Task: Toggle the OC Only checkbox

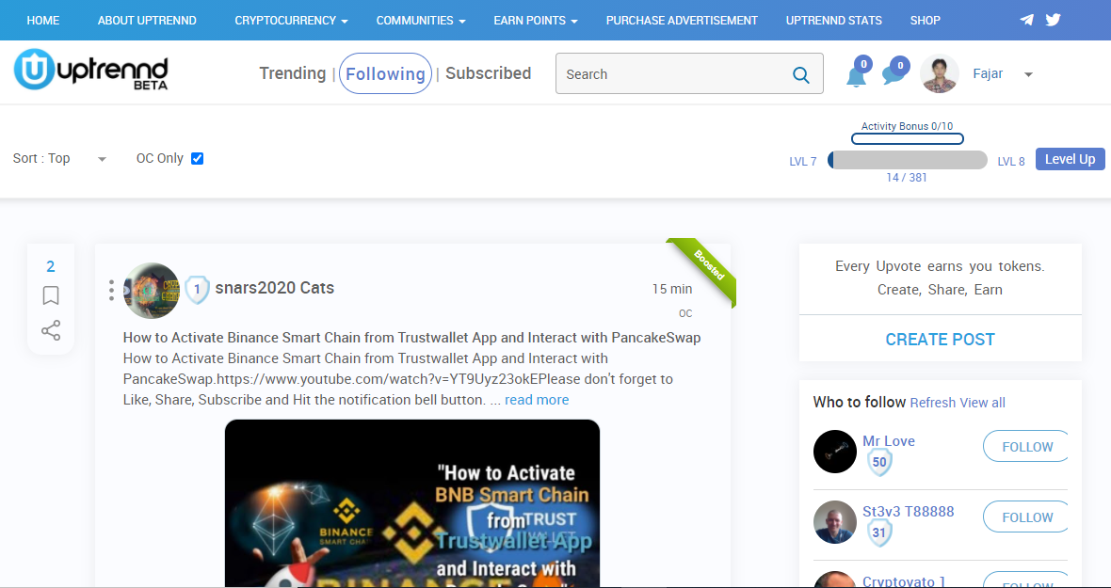Action: tap(198, 158)
